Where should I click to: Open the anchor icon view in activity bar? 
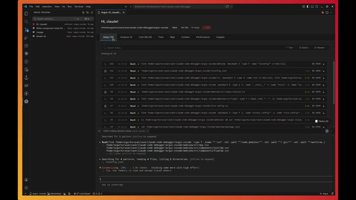[26, 77]
